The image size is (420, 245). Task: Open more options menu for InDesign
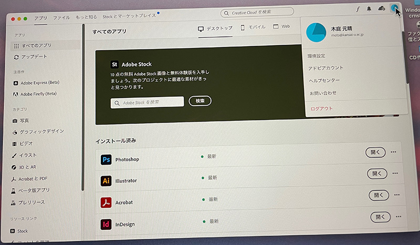pyautogui.click(x=398, y=217)
